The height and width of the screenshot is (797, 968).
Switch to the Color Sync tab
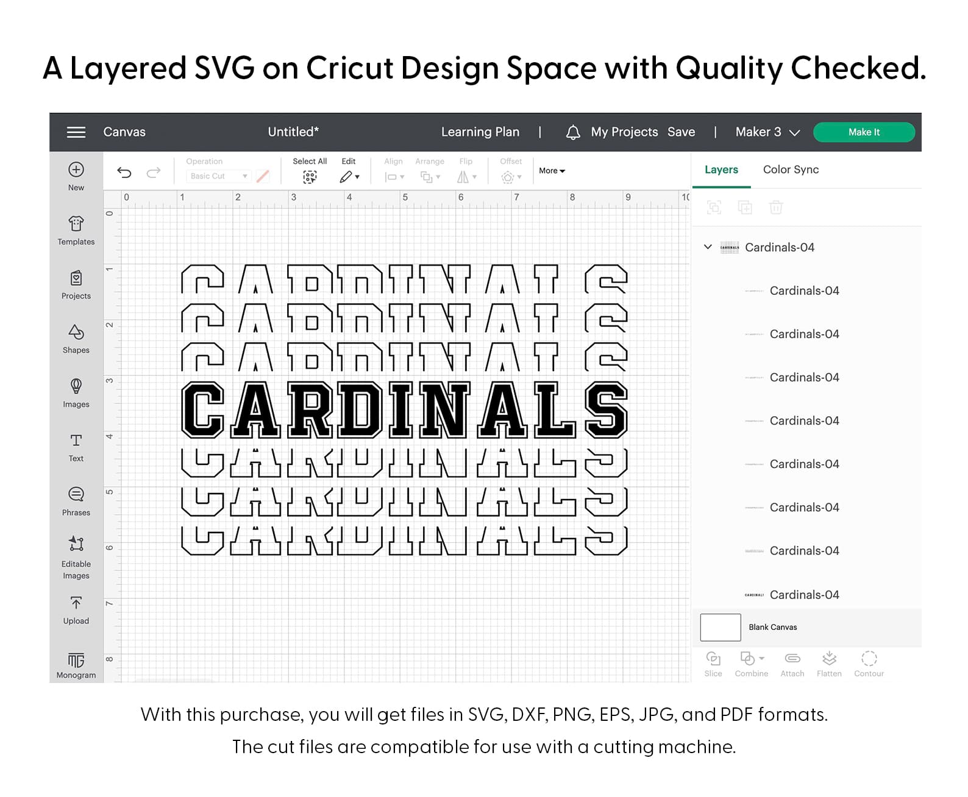click(791, 169)
